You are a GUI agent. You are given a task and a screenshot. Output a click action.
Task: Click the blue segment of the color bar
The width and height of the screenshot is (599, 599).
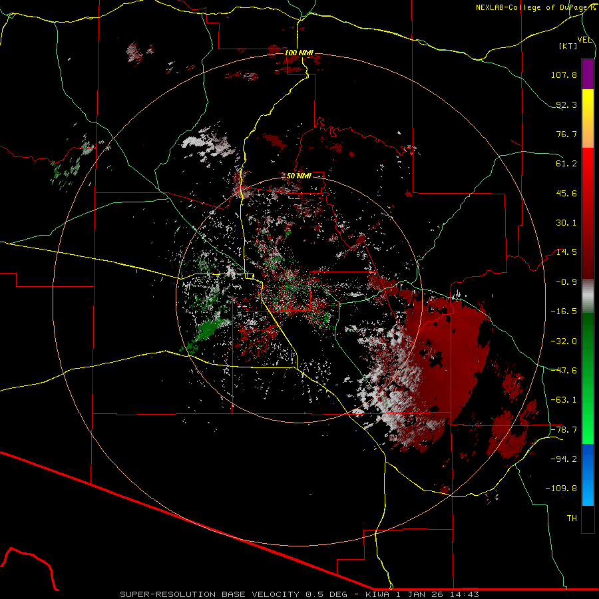tap(588, 475)
